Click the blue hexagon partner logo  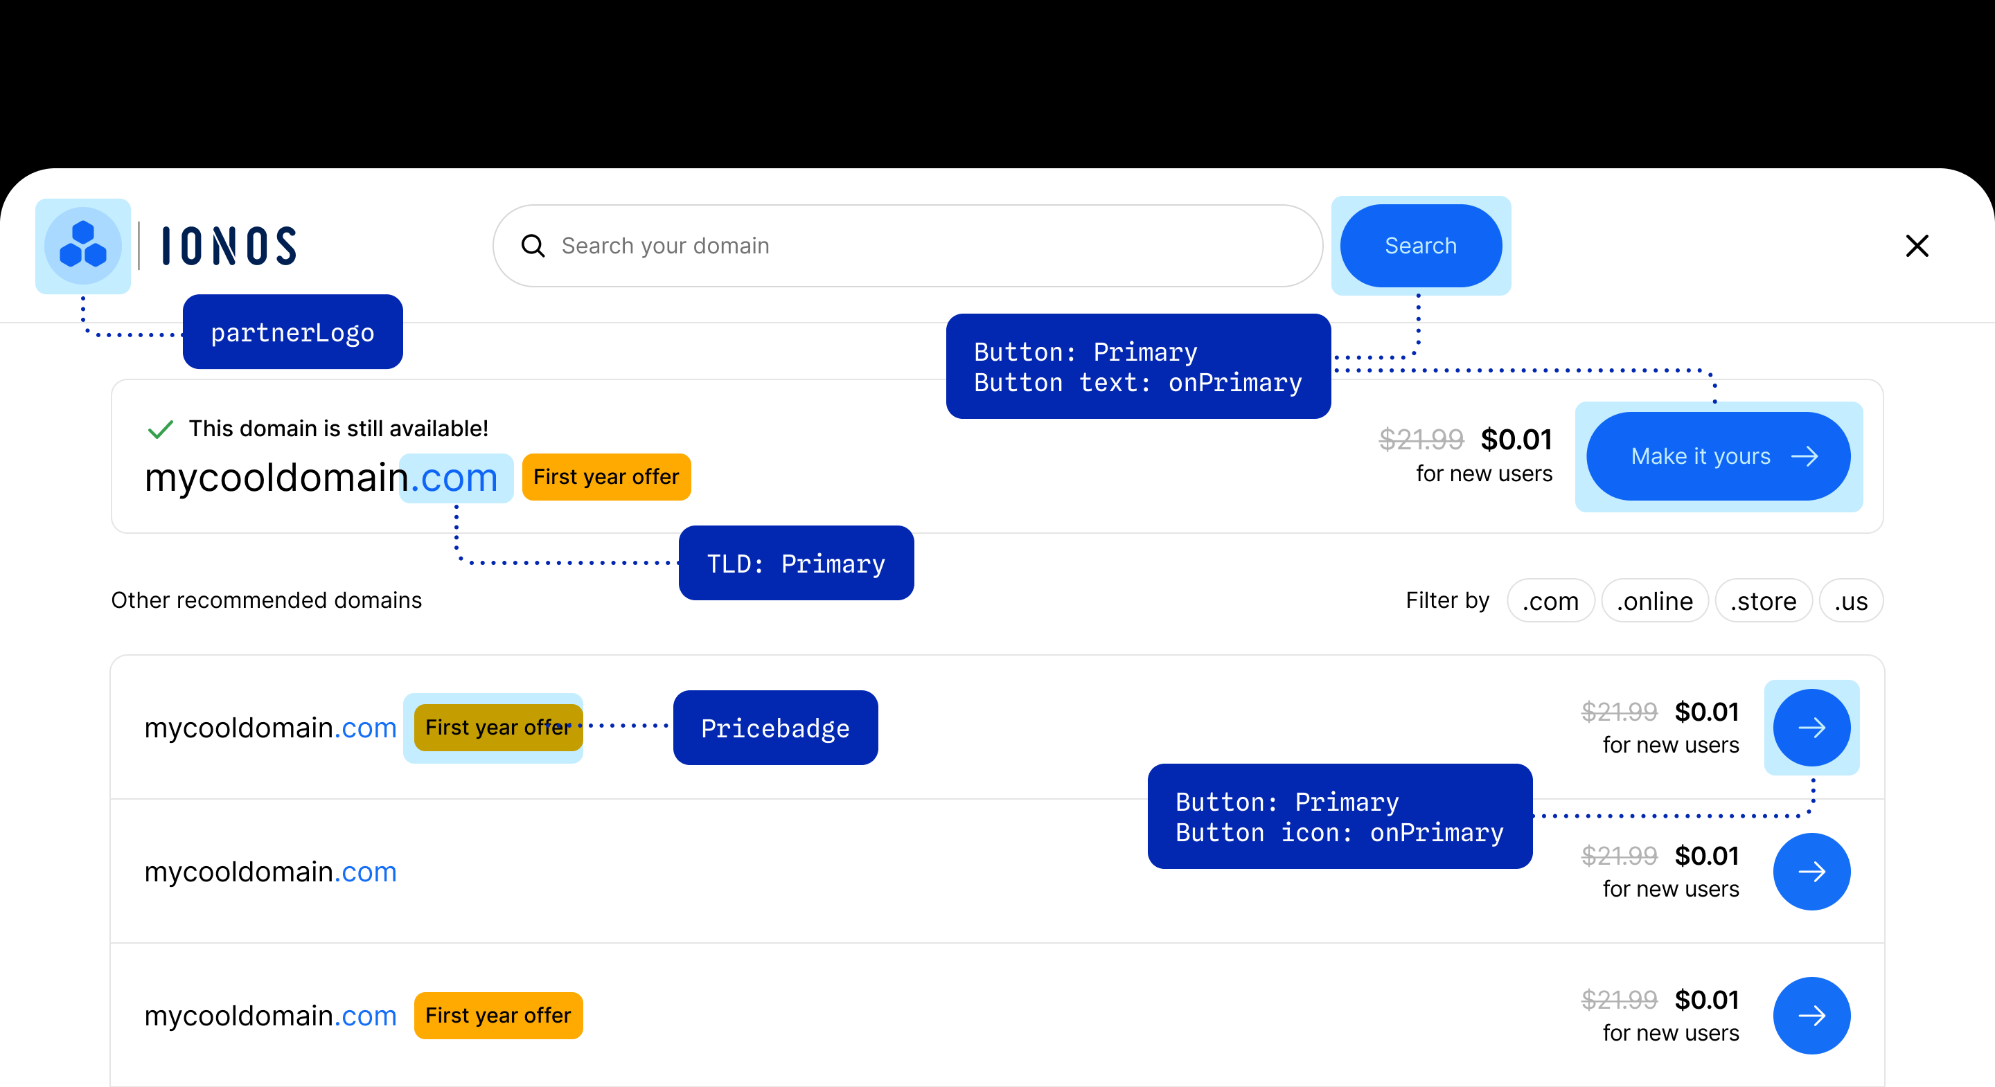[x=83, y=245]
